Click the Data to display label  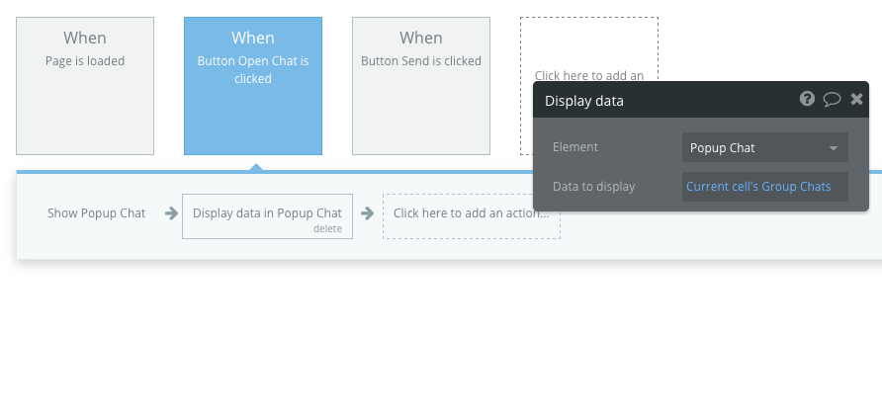click(593, 187)
